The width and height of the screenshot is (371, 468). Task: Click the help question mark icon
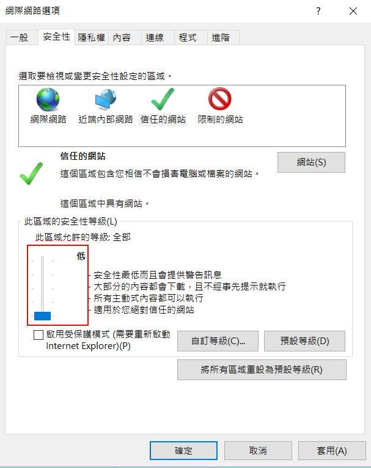[318, 11]
